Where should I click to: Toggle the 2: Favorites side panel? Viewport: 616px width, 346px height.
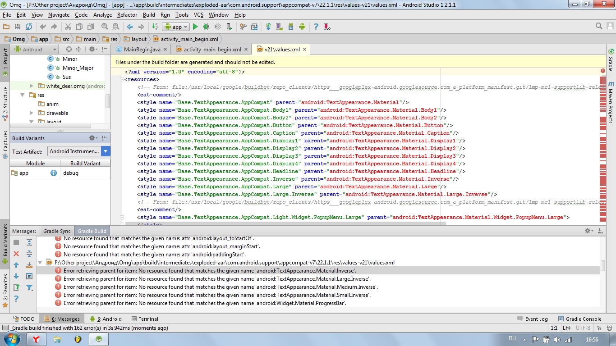click(5, 290)
